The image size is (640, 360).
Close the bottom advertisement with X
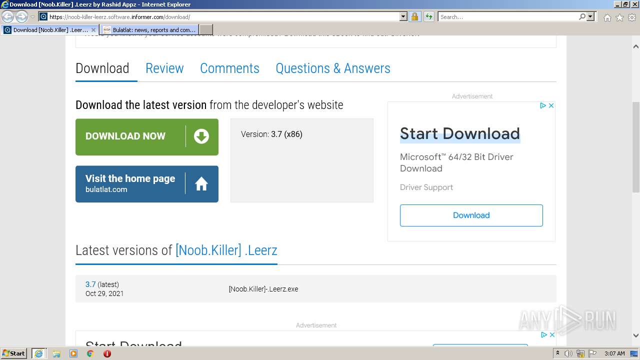pos(552,334)
